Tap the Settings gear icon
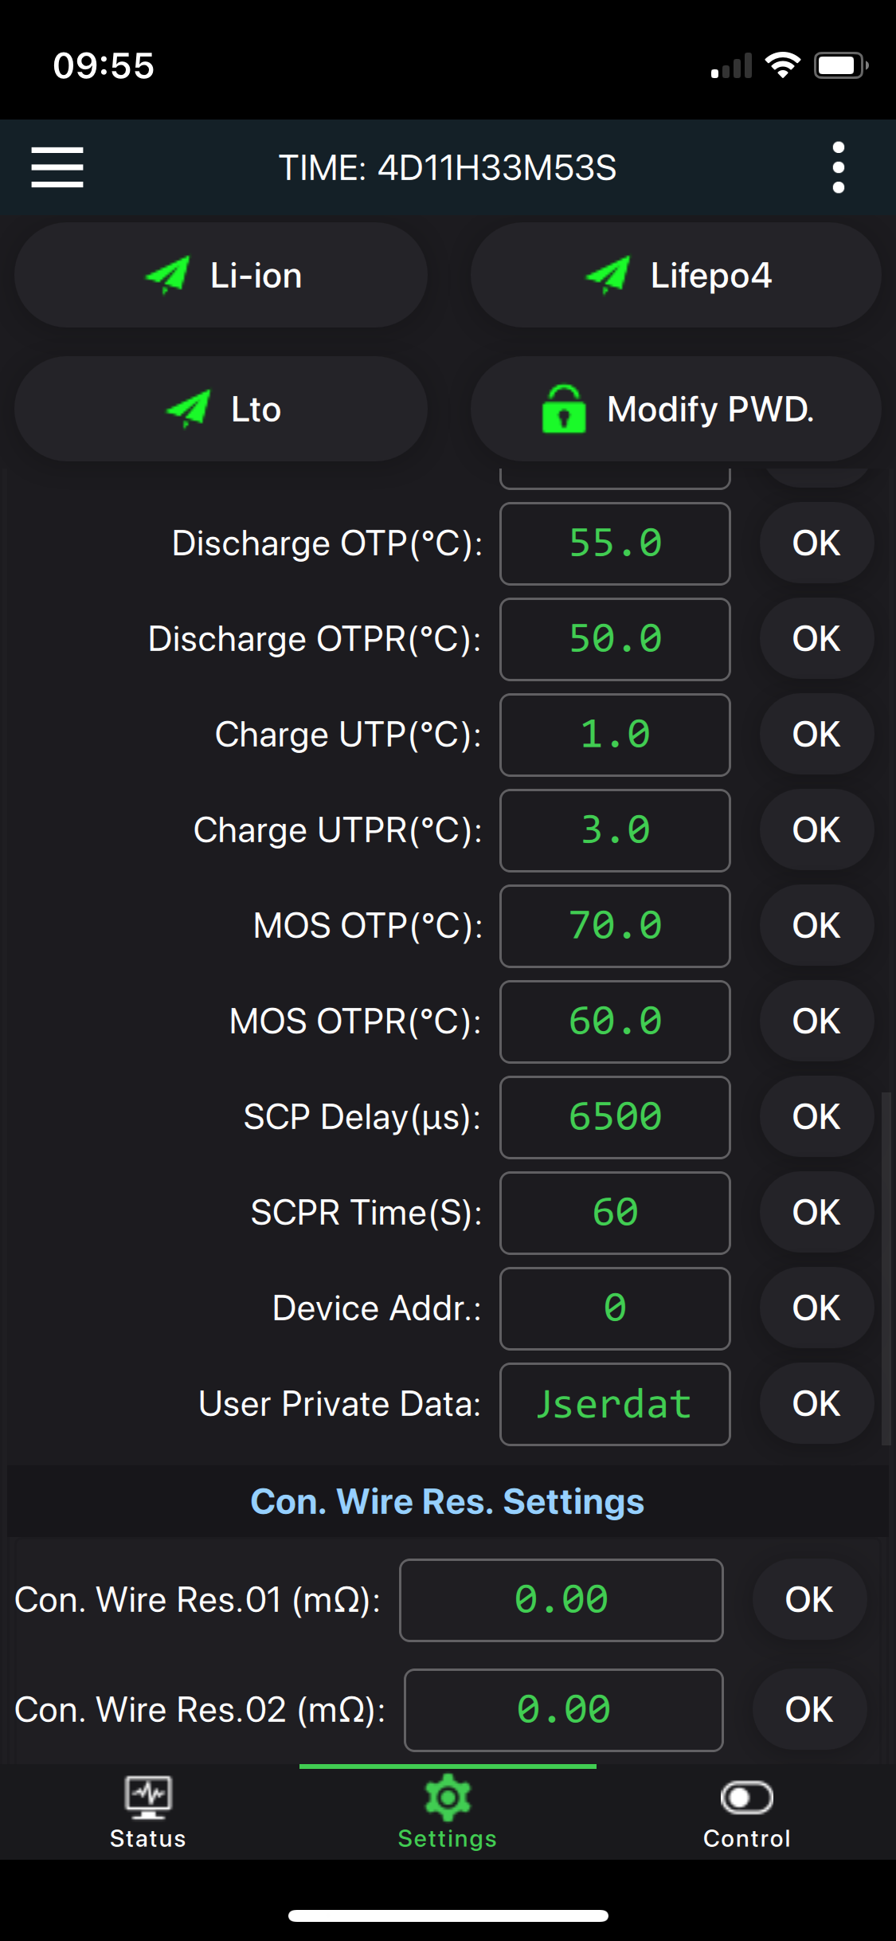 pyautogui.click(x=448, y=1798)
